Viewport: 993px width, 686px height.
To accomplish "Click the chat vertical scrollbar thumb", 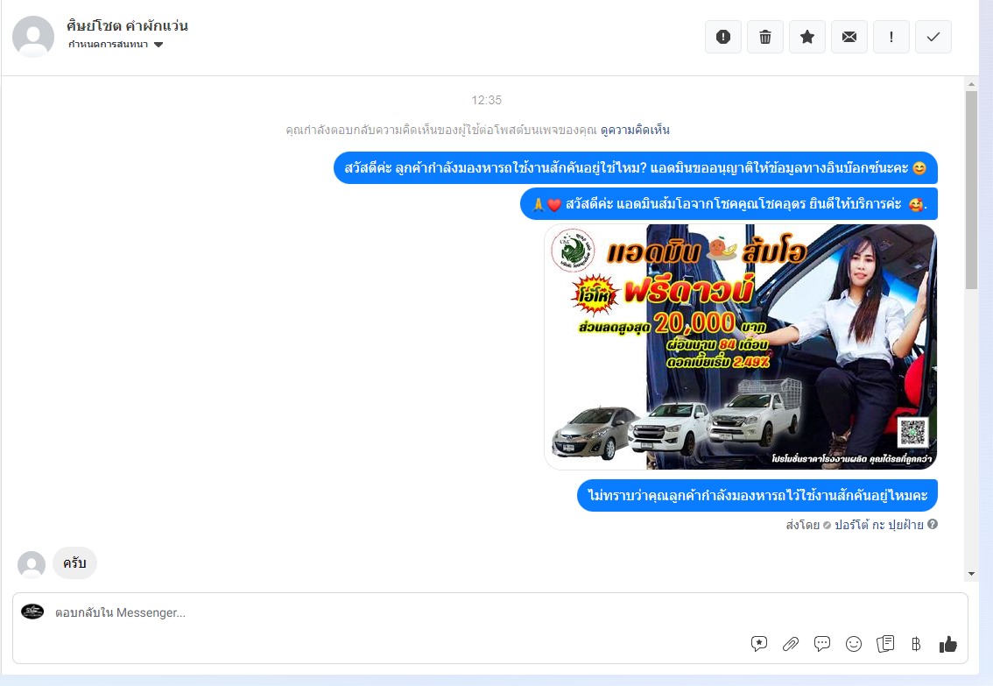I will (x=971, y=190).
